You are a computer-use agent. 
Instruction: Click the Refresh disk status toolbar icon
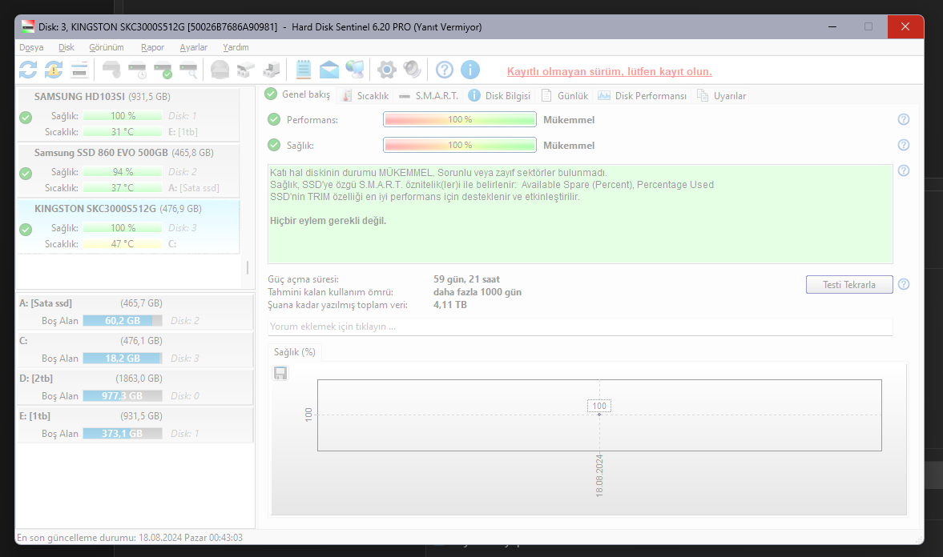click(28, 70)
